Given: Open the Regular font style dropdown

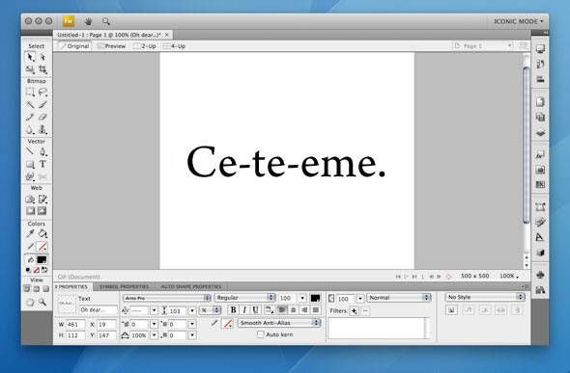Looking at the screenshot, I should coord(244,298).
